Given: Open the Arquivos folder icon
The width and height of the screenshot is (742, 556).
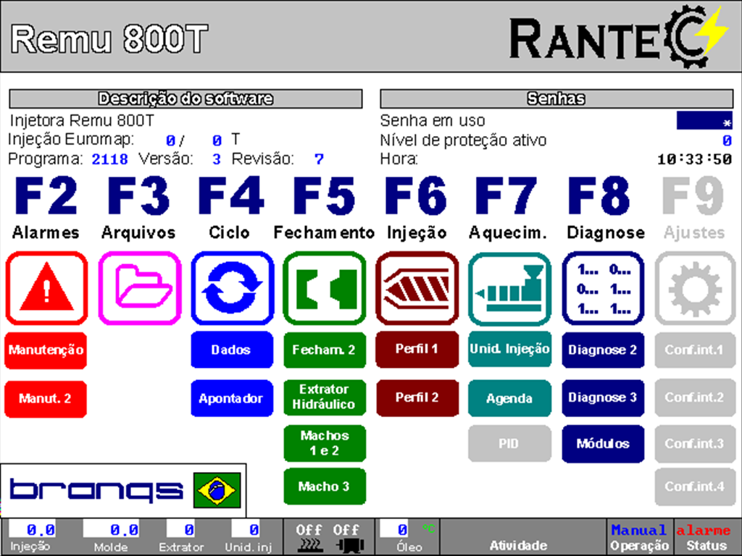Looking at the screenshot, I should pyautogui.click(x=139, y=288).
